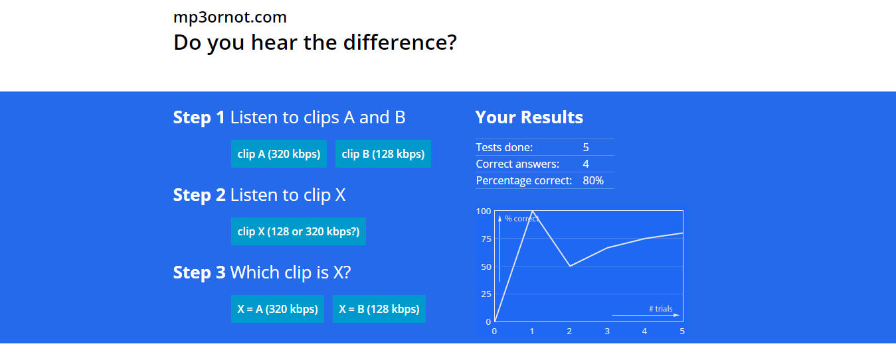896x354 pixels.
Task: Play clip A (320 kbps)
Action: click(x=279, y=154)
